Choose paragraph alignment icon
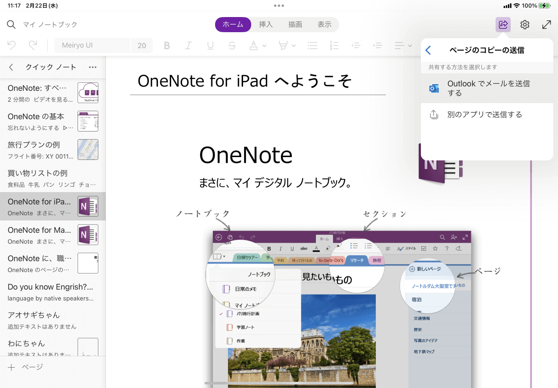Screen dimensions: 558x388 coord(399,45)
